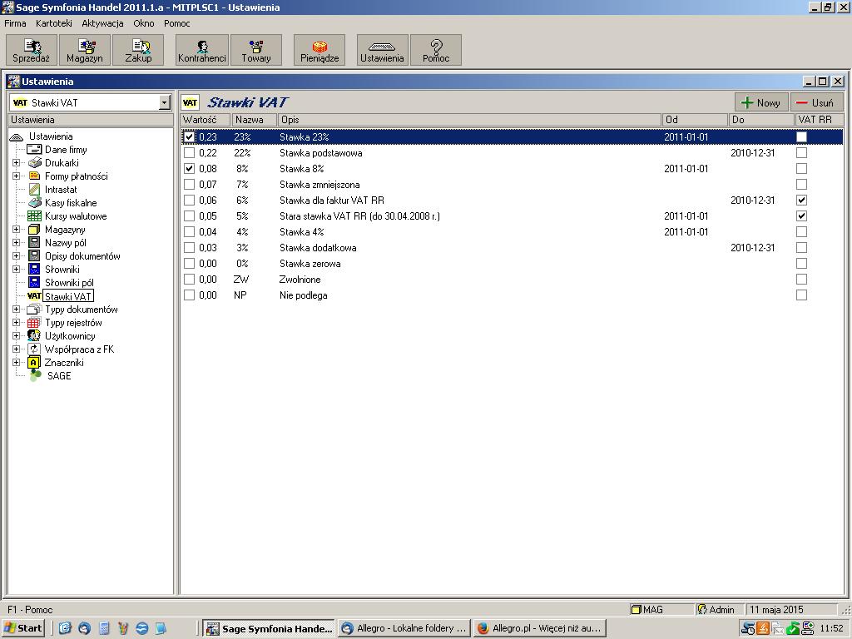
Task: Expand the Drukarki tree branch
Action: (17, 163)
